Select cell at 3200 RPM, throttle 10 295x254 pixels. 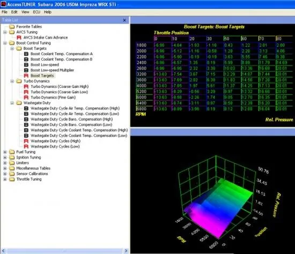coord(180,74)
